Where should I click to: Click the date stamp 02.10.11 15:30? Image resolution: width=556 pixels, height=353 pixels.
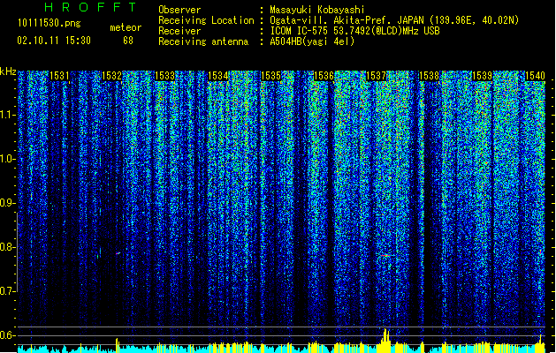pyautogui.click(x=54, y=41)
